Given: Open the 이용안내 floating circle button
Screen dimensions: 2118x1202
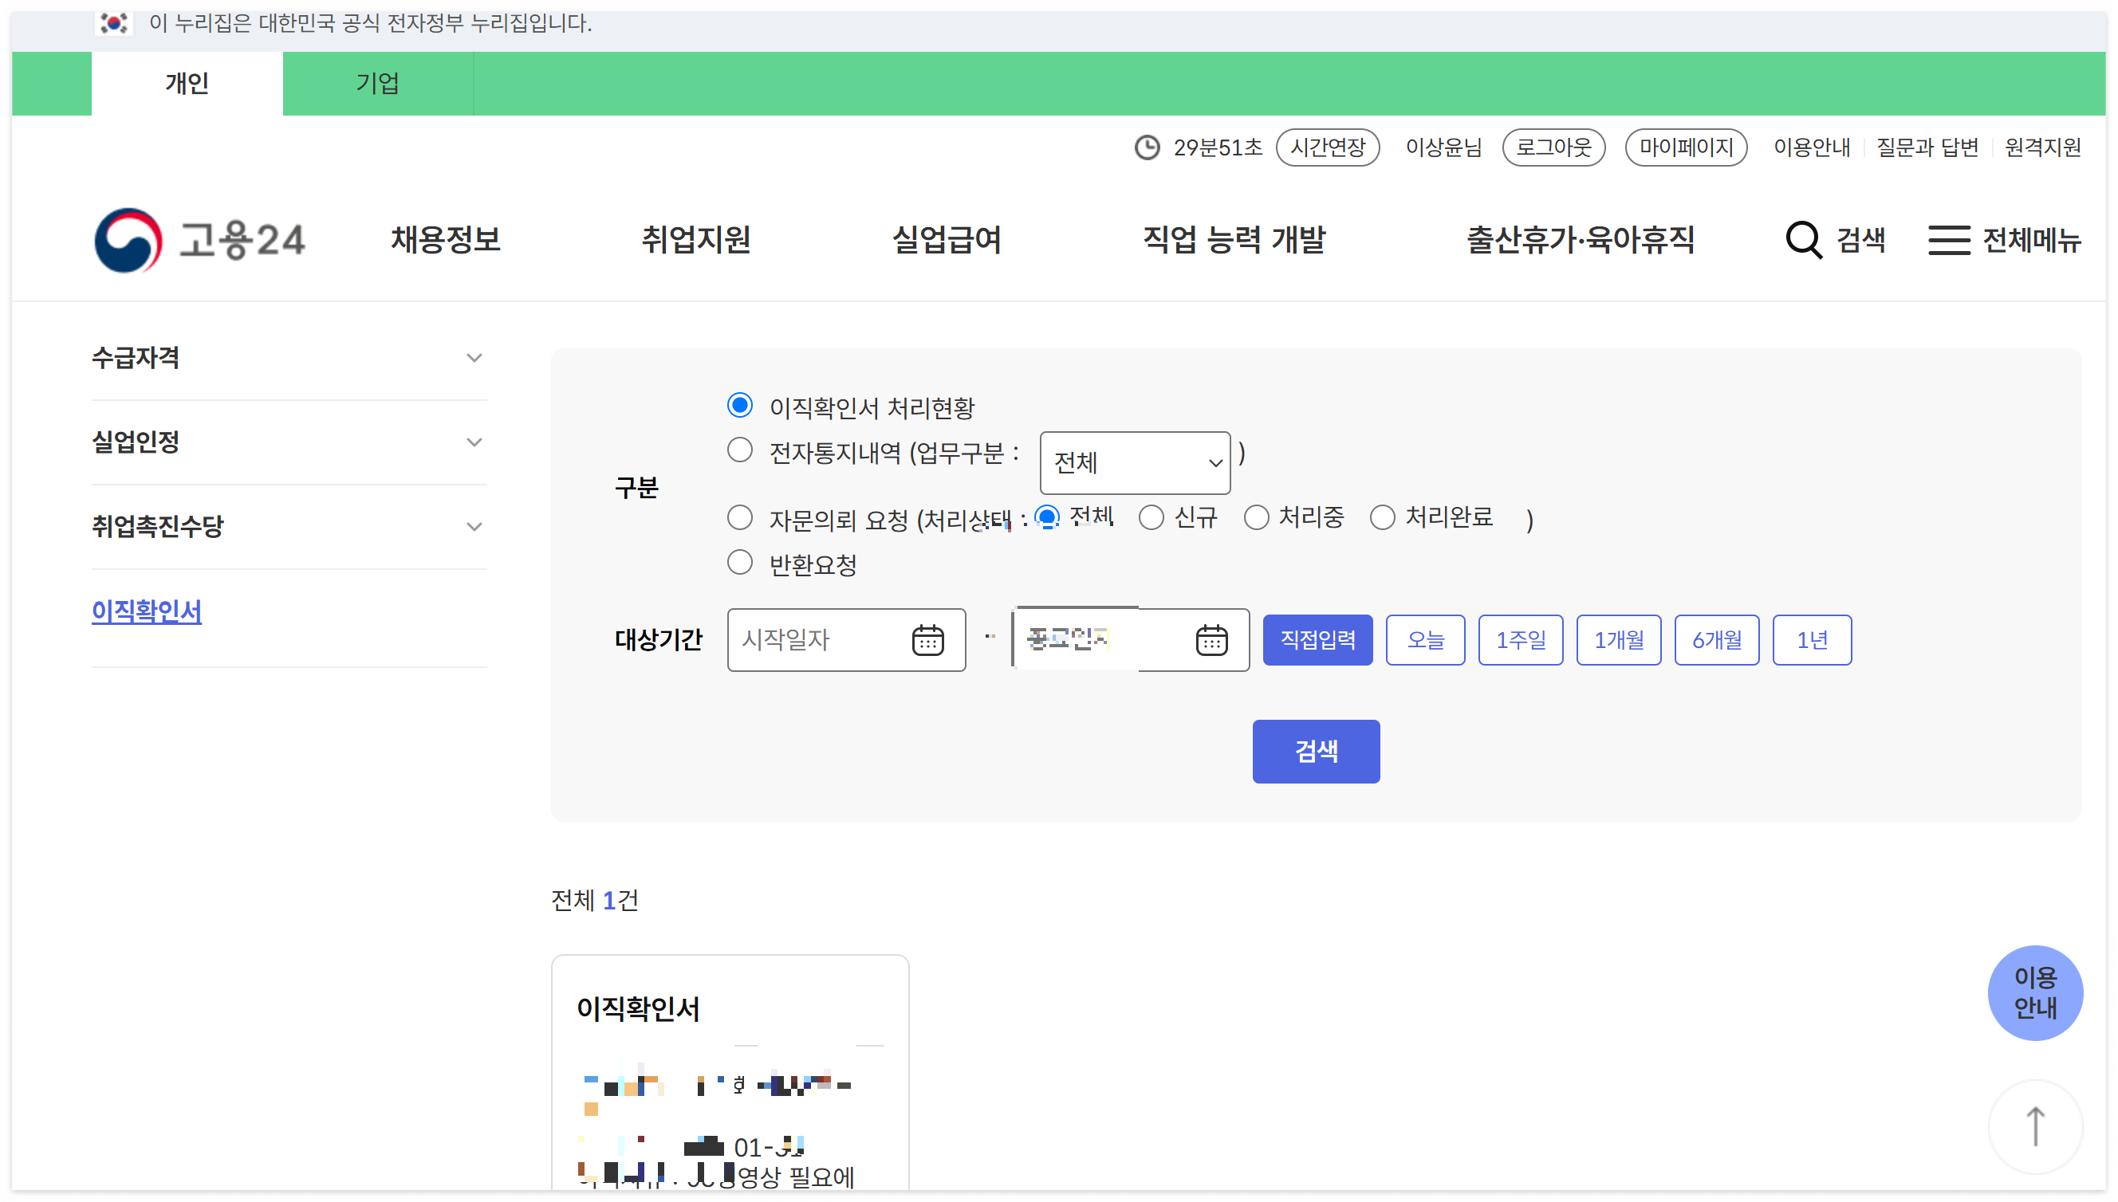Looking at the screenshot, I should 2034,992.
